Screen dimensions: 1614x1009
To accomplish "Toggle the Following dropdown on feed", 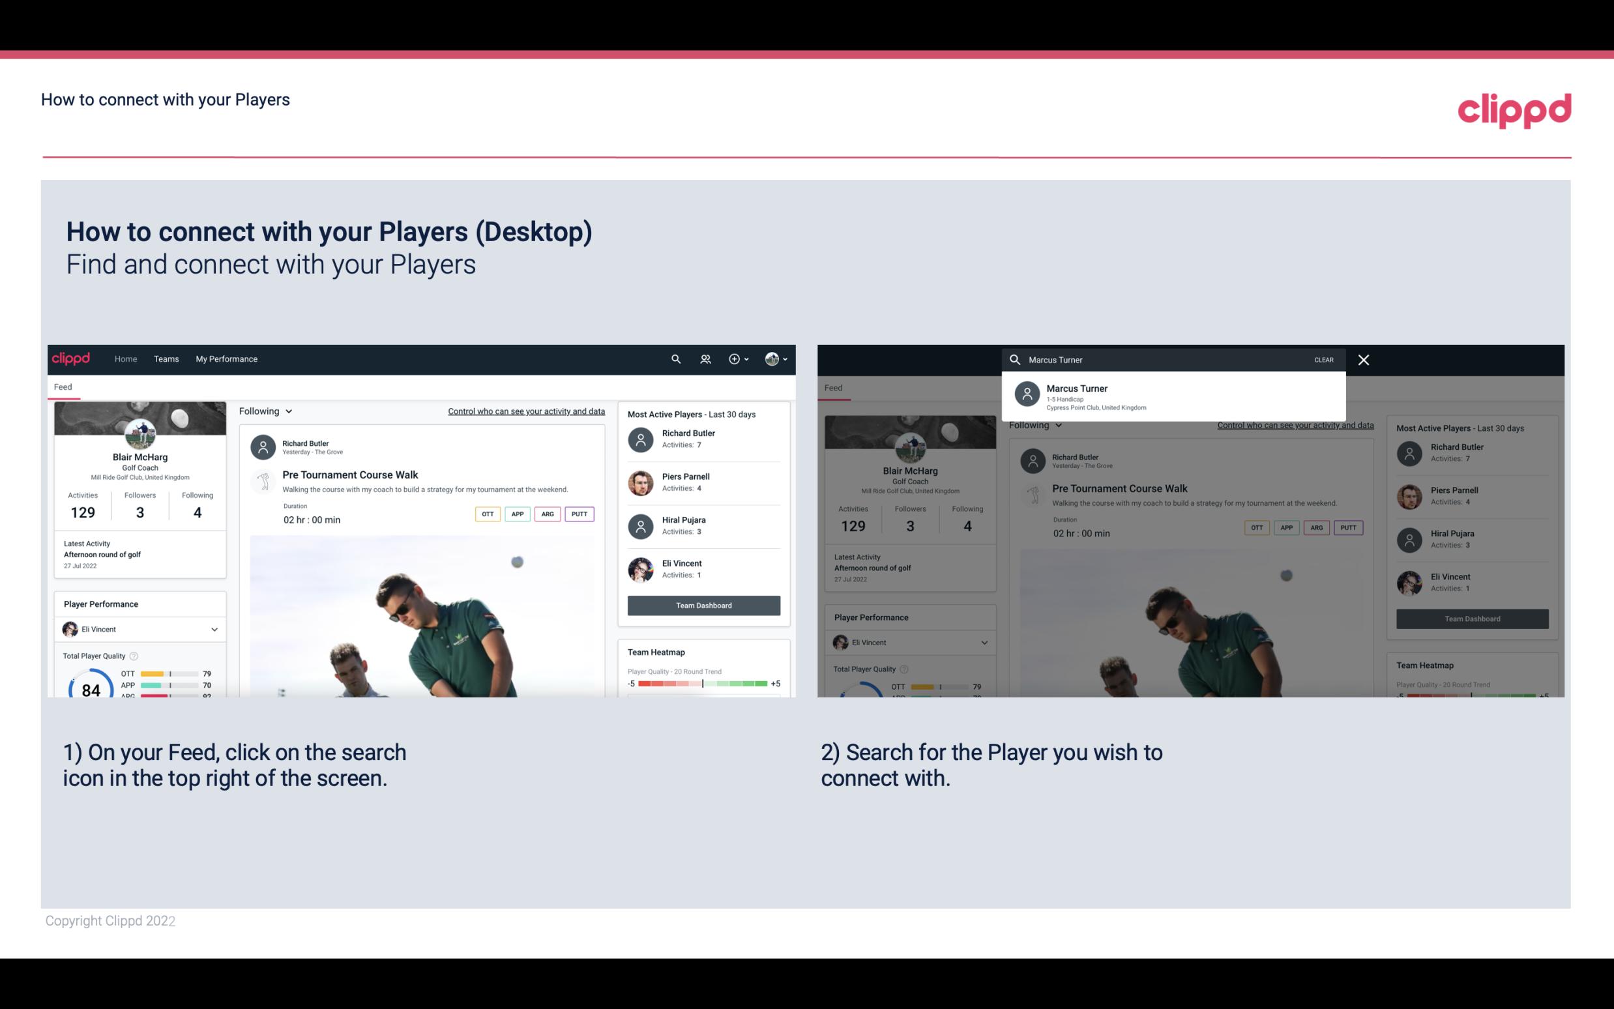I will tap(265, 409).
